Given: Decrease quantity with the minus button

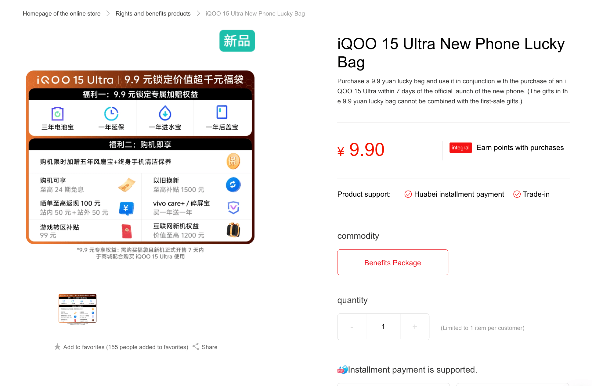Looking at the screenshot, I should tap(352, 327).
